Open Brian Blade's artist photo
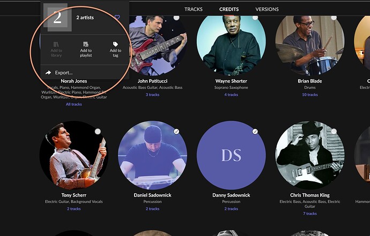370x236 pixels. [x=310, y=45]
